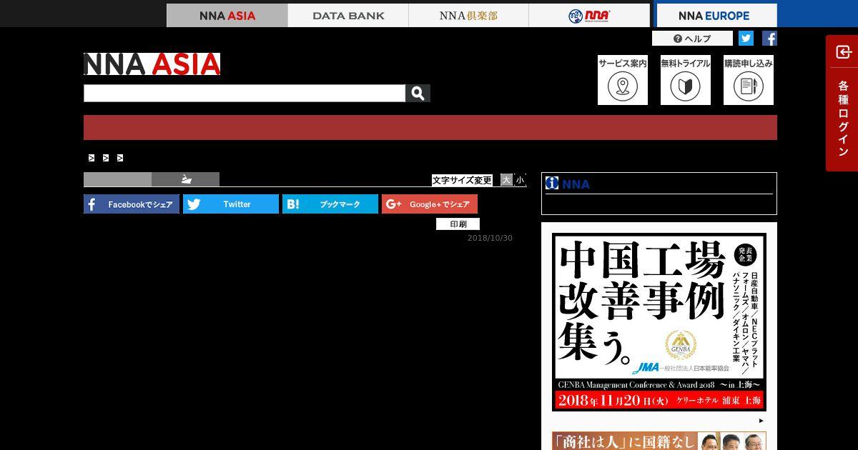
Task: Click the second breadcrumb arrow icon
Action: point(106,158)
